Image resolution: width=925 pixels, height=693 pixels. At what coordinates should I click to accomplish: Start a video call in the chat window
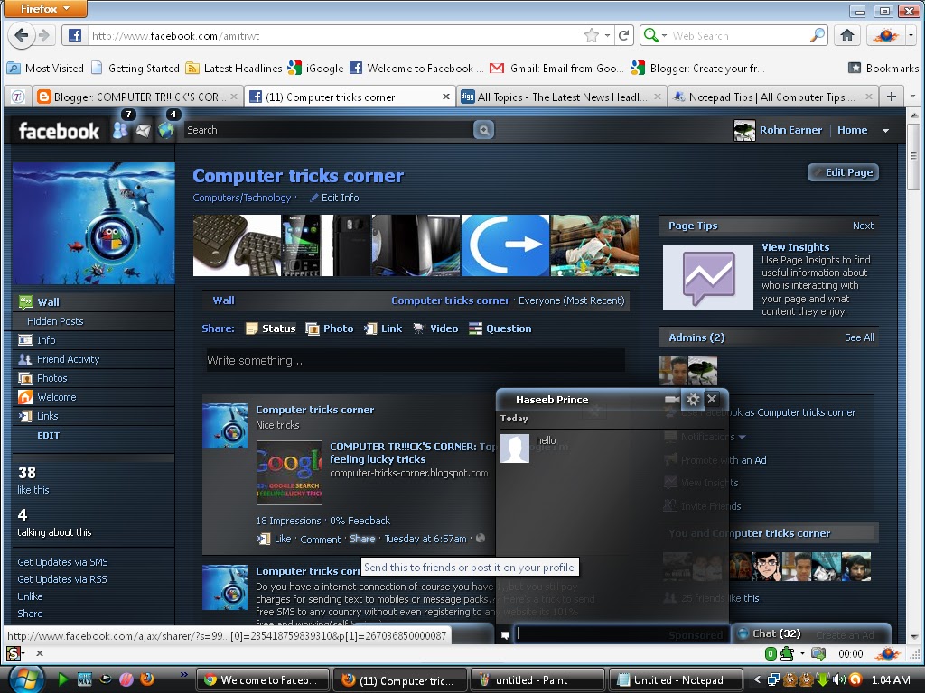pyautogui.click(x=670, y=399)
